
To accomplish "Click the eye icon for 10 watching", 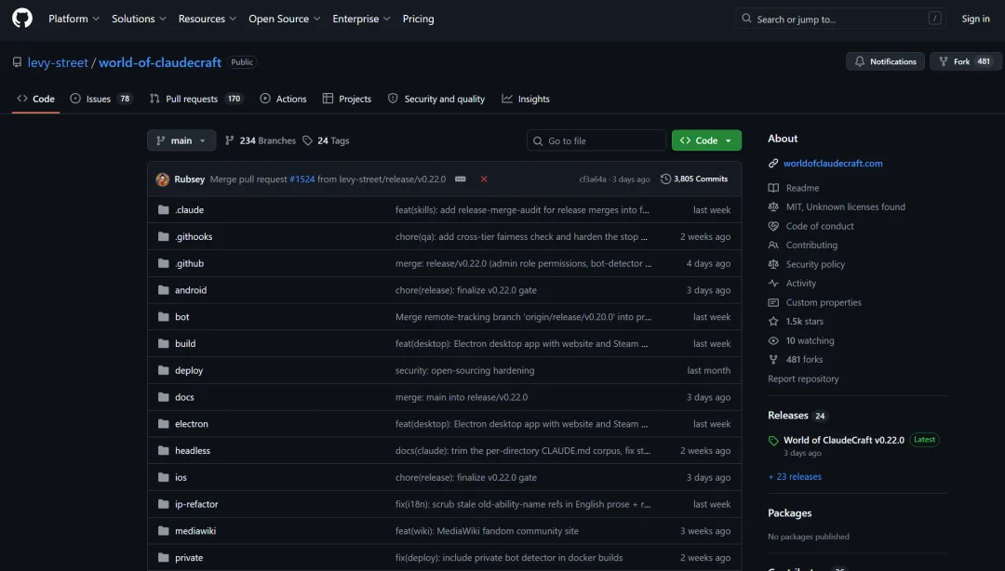I will (773, 340).
